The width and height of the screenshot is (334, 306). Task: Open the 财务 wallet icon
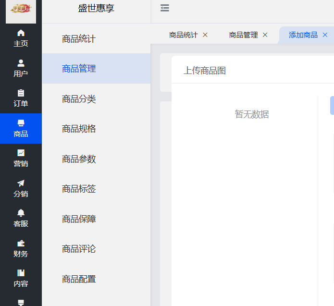pos(21,243)
